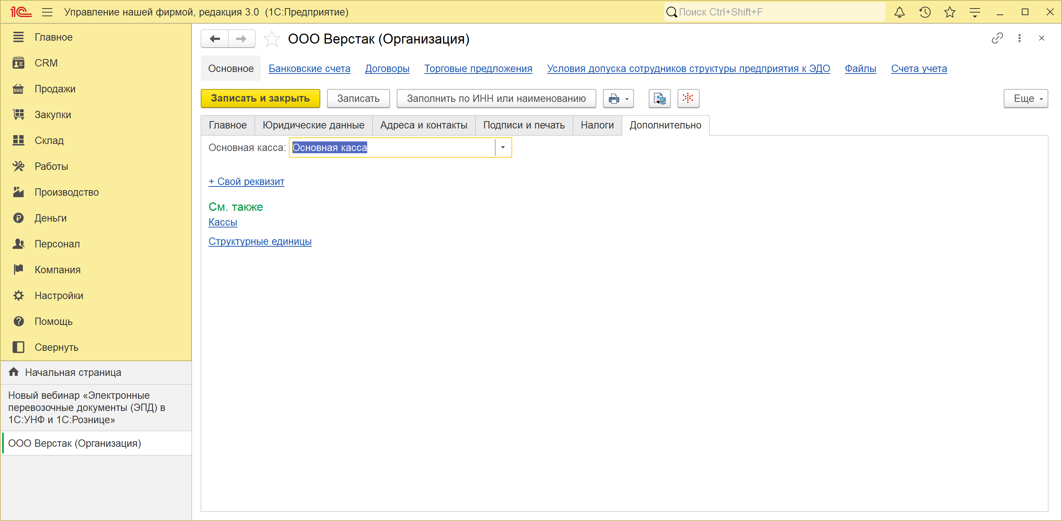The width and height of the screenshot is (1062, 521).
Task: Click the document exchange toolbar icon
Action: point(660,99)
